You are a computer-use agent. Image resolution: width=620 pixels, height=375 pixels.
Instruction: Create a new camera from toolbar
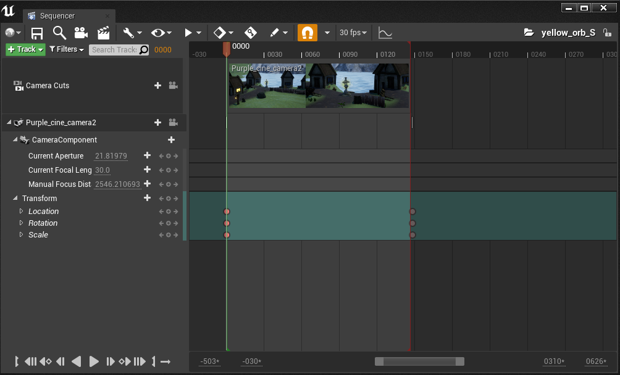81,33
